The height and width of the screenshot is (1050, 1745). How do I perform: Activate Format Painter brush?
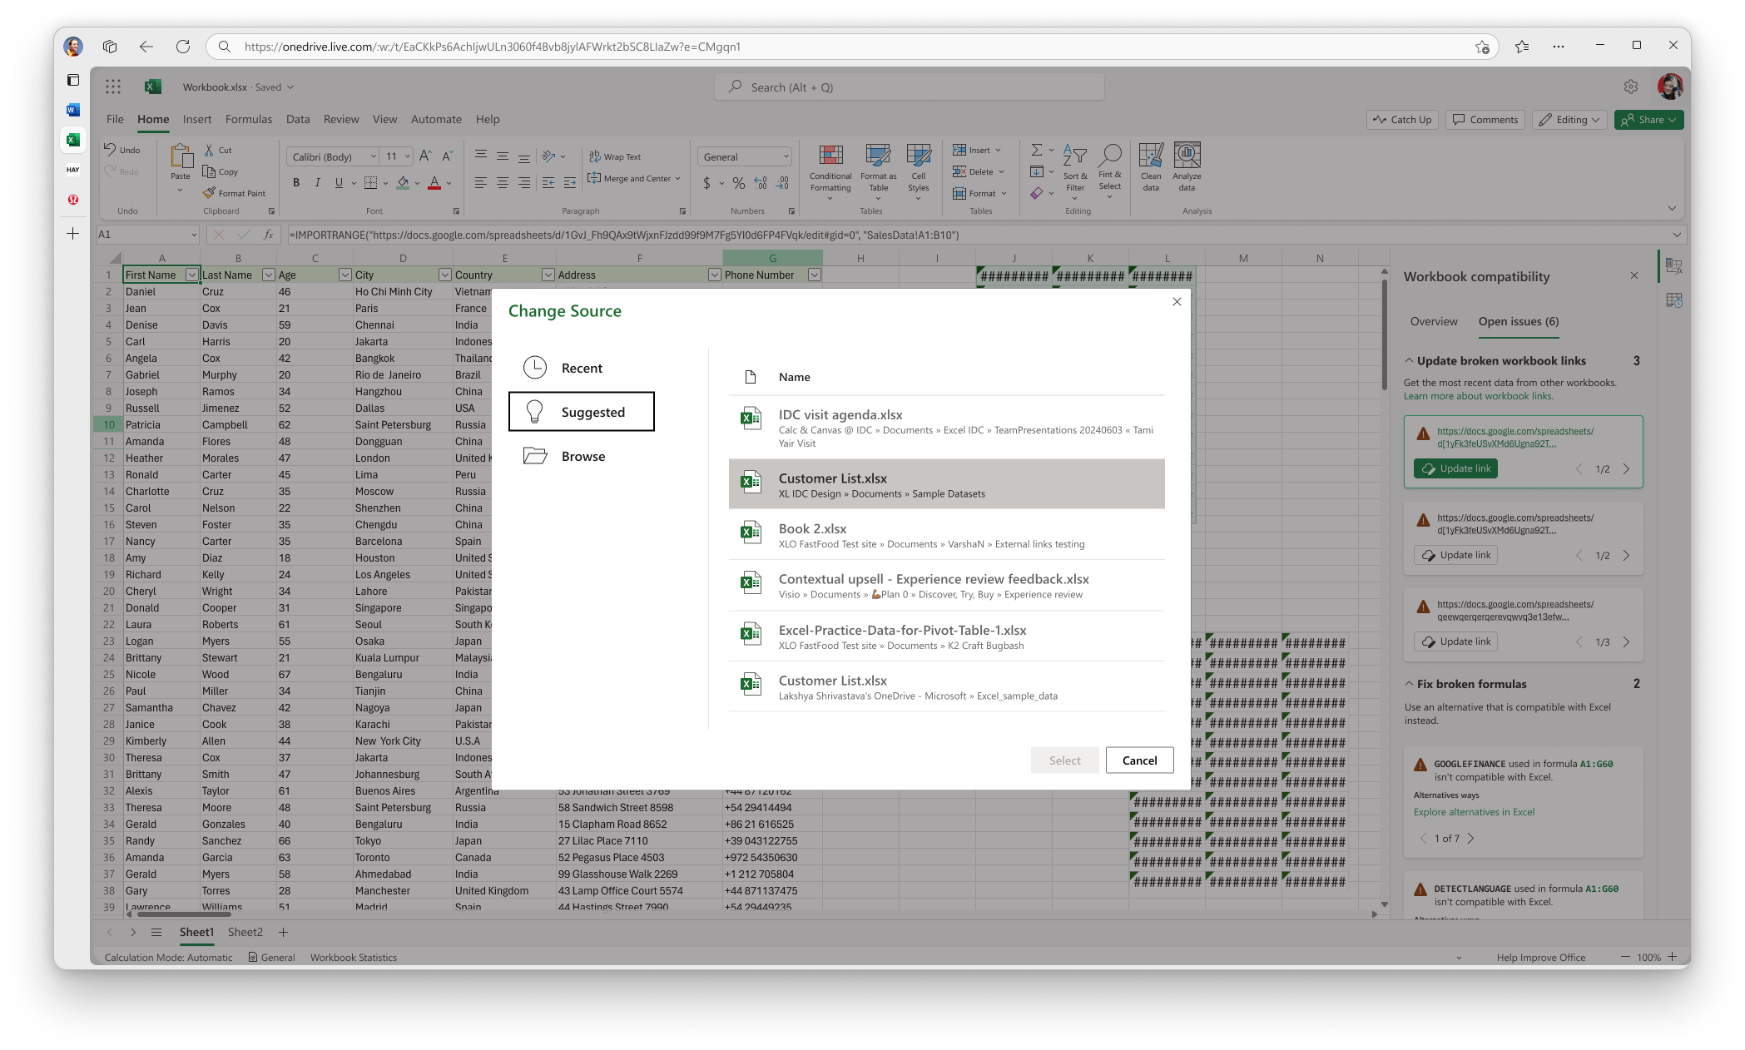[210, 193]
